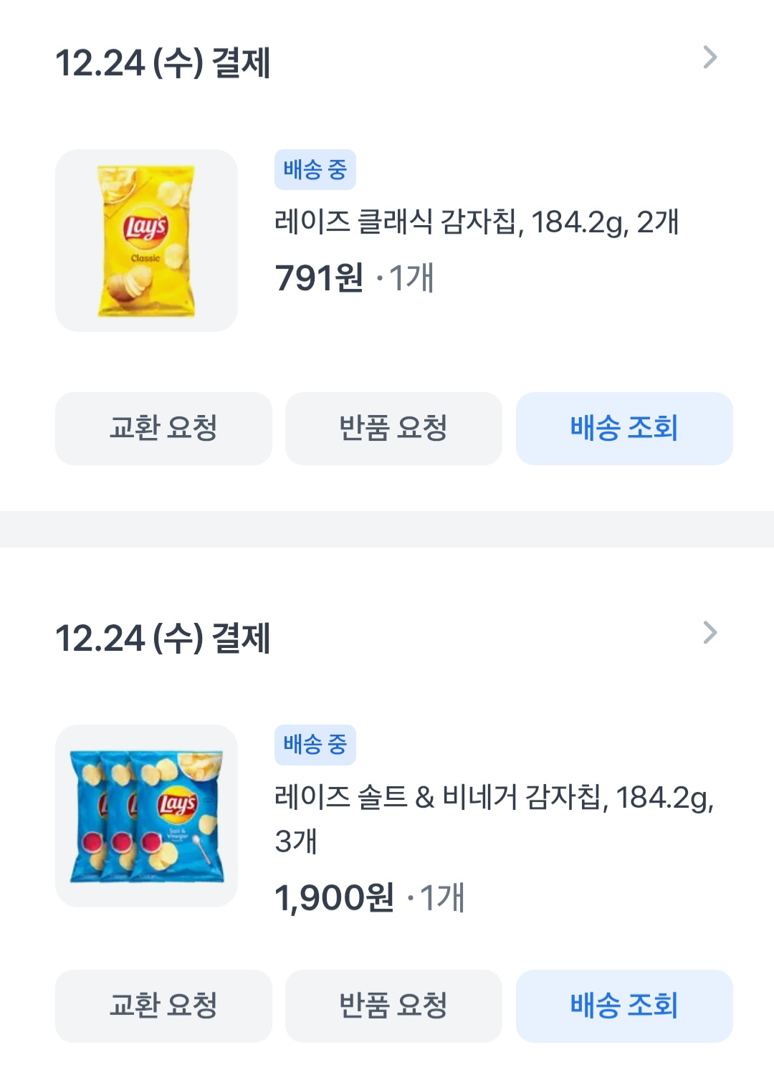
Task: Tap the 12.24 (수) 결제 header above Salt & Vinegar
Action: click(163, 639)
